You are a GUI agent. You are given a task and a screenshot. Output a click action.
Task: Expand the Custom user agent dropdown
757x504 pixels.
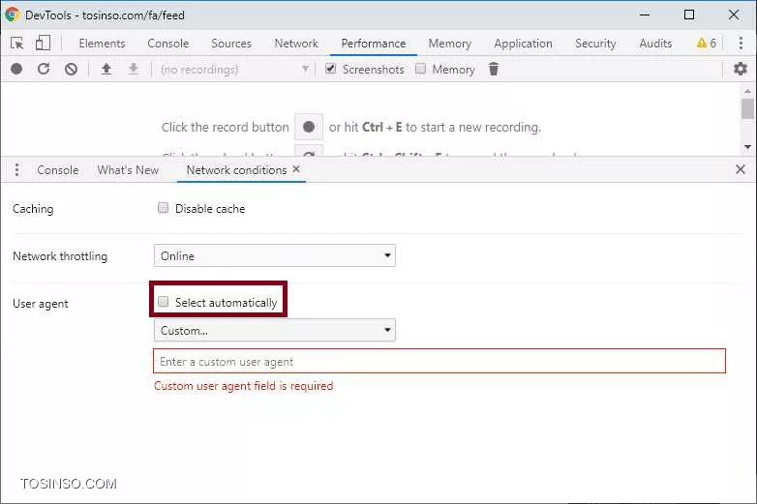coord(275,331)
